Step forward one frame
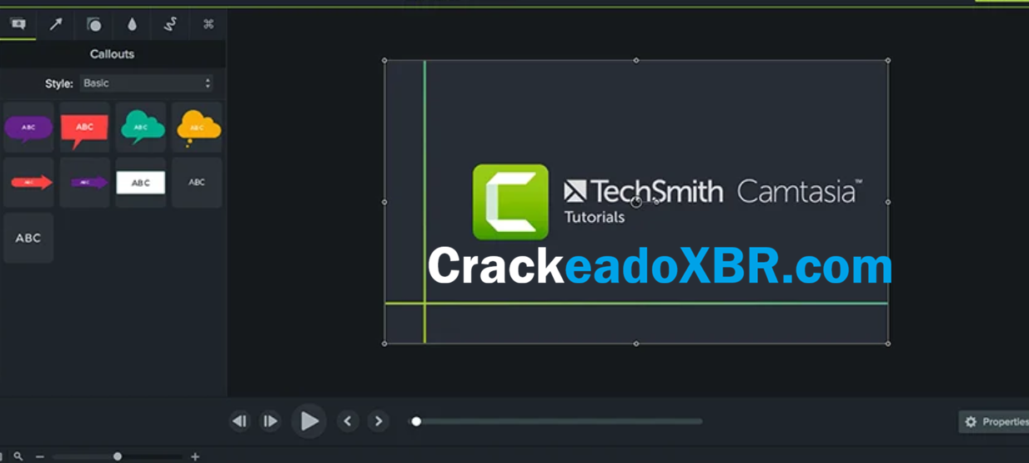The image size is (1029, 463). (270, 421)
